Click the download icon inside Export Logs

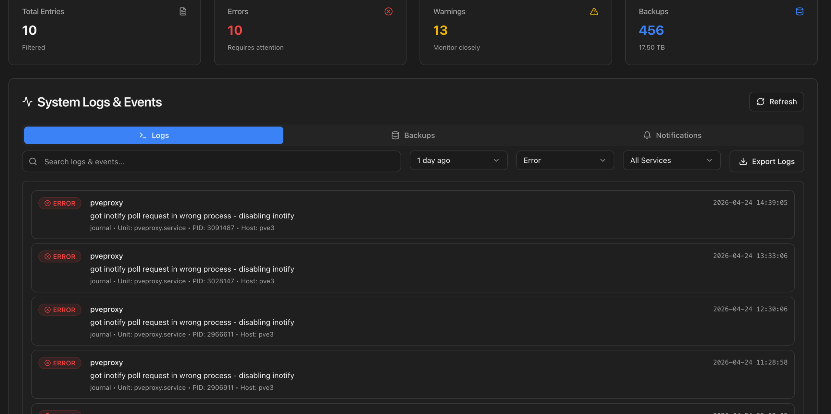[743, 161]
